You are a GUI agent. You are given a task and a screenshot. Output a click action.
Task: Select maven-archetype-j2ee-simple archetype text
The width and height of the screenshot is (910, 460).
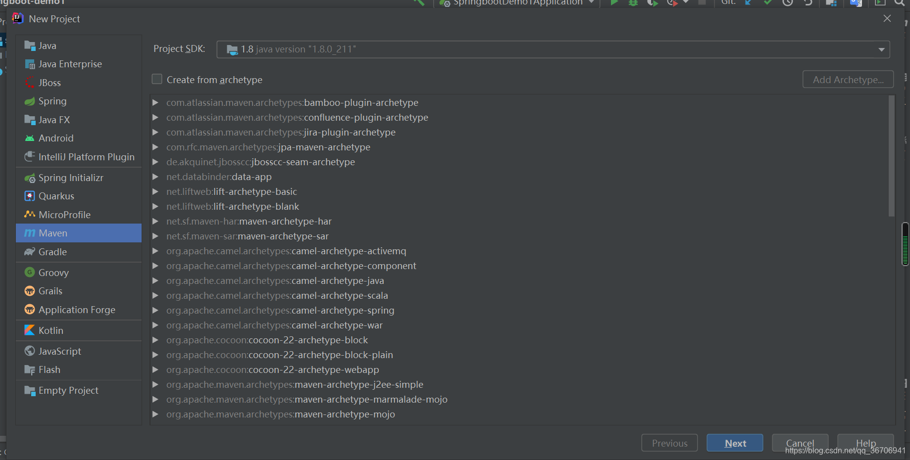coord(359,385)
